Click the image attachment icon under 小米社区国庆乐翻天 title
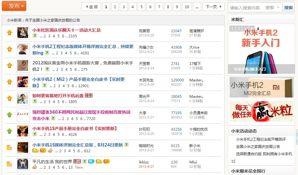 [x=35, y=36]
